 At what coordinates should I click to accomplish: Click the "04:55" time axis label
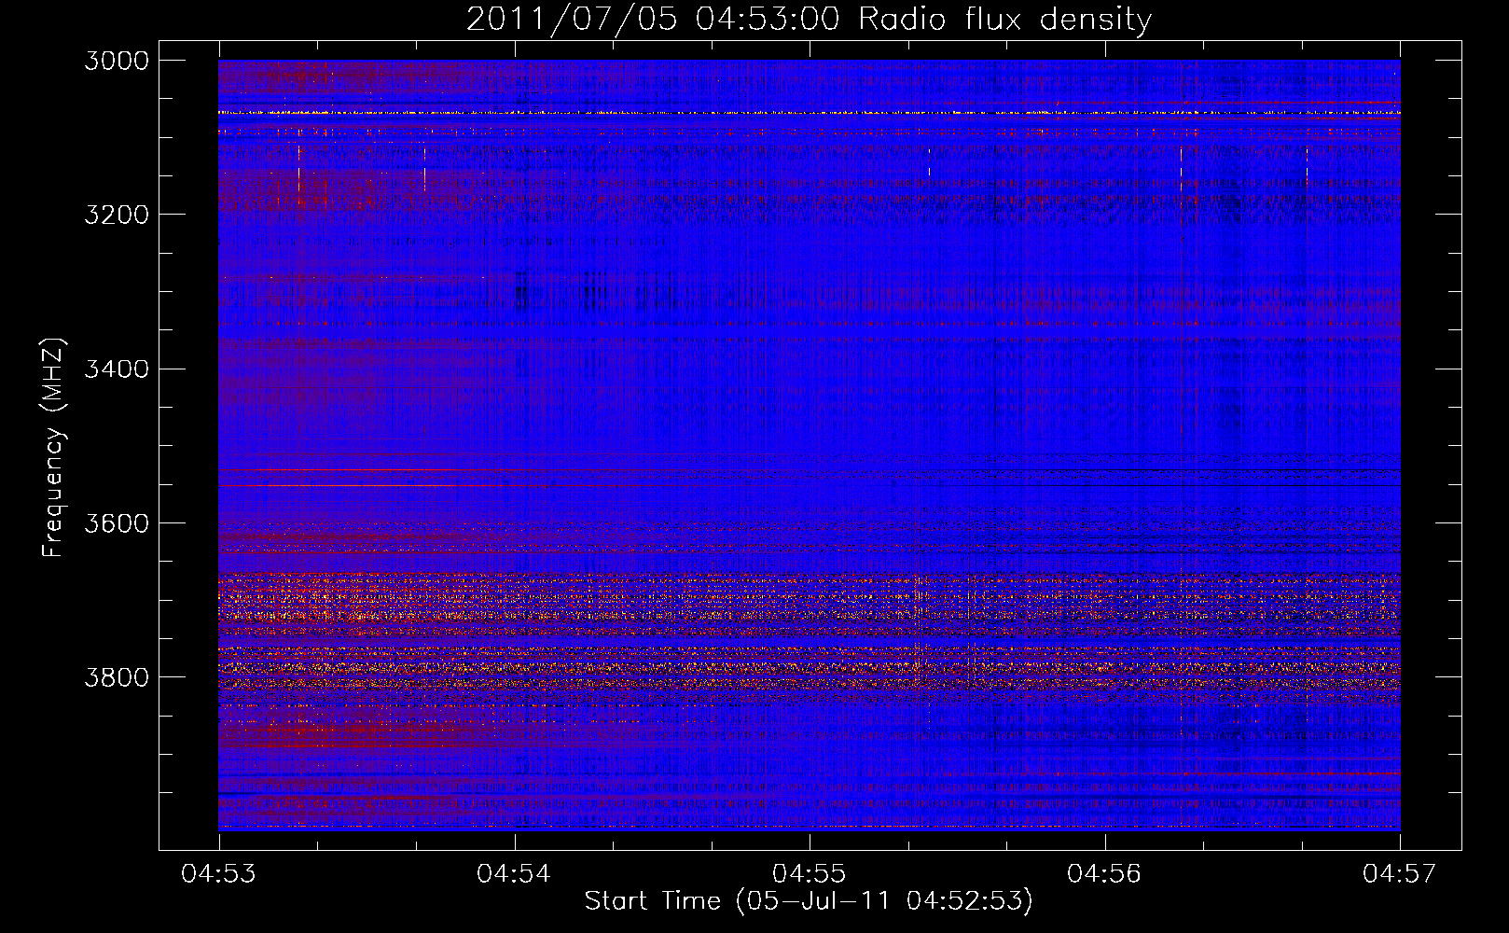[x=810, y=873]
